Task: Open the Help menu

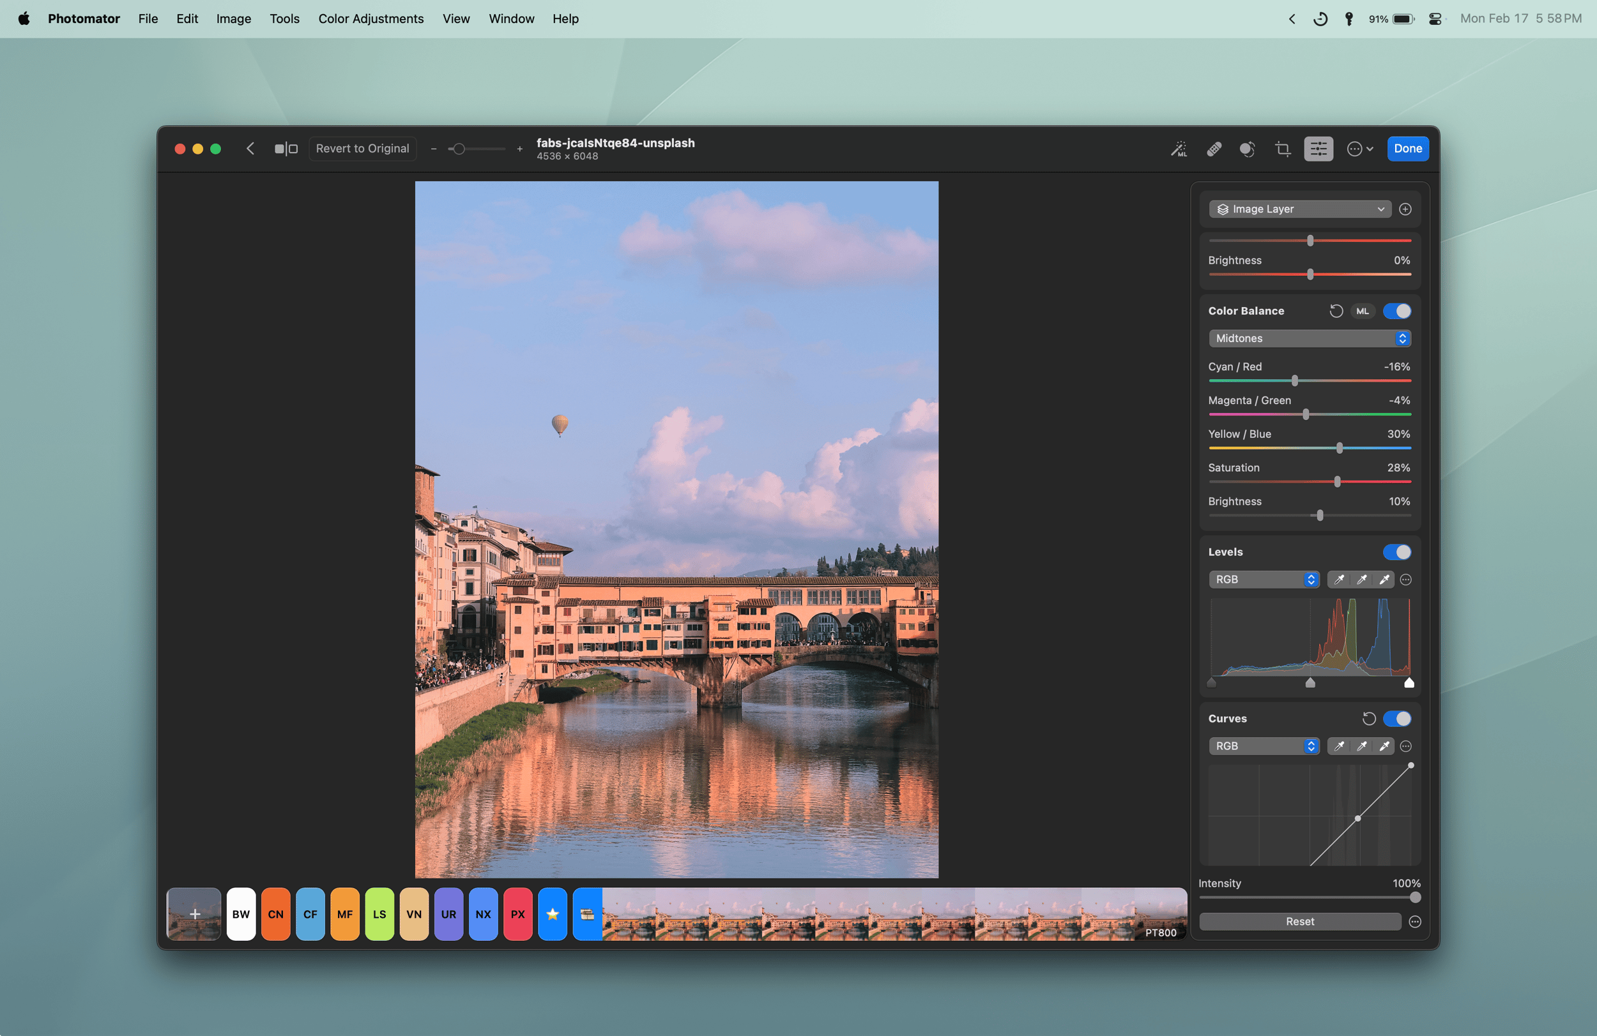Action: click(566, 19)
